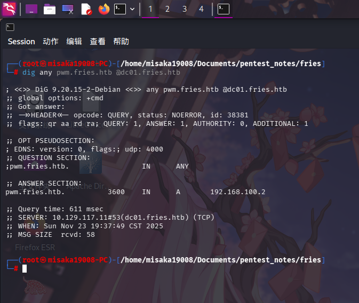Switch to workspace 4
Image resolution: width=359 pixels, height=303 pixels.
click(x=201, y=9)
